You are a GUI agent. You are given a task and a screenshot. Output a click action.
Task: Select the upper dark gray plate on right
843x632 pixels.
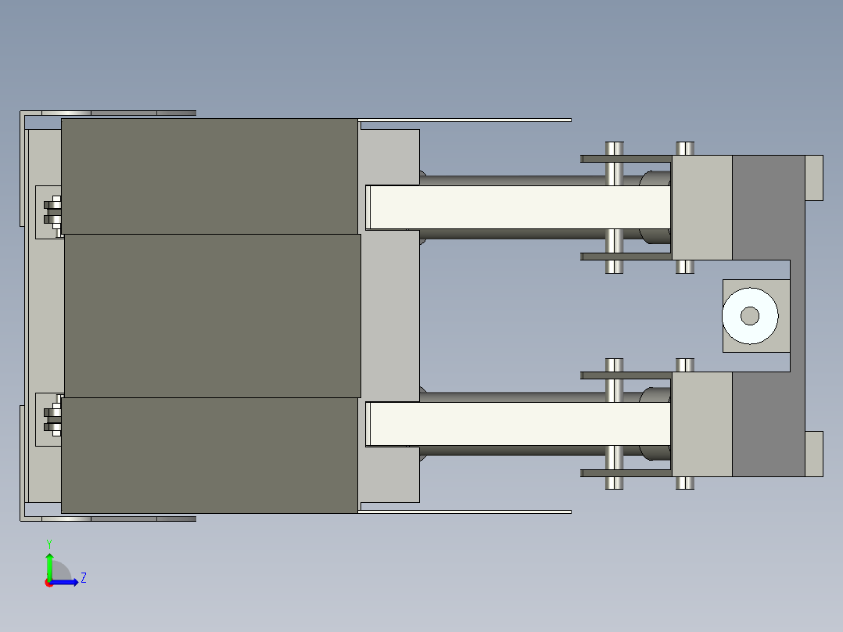[x=768, y=207]
